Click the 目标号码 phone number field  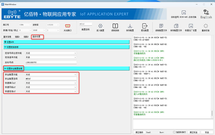pyautogui.click(x=51, y=62)
